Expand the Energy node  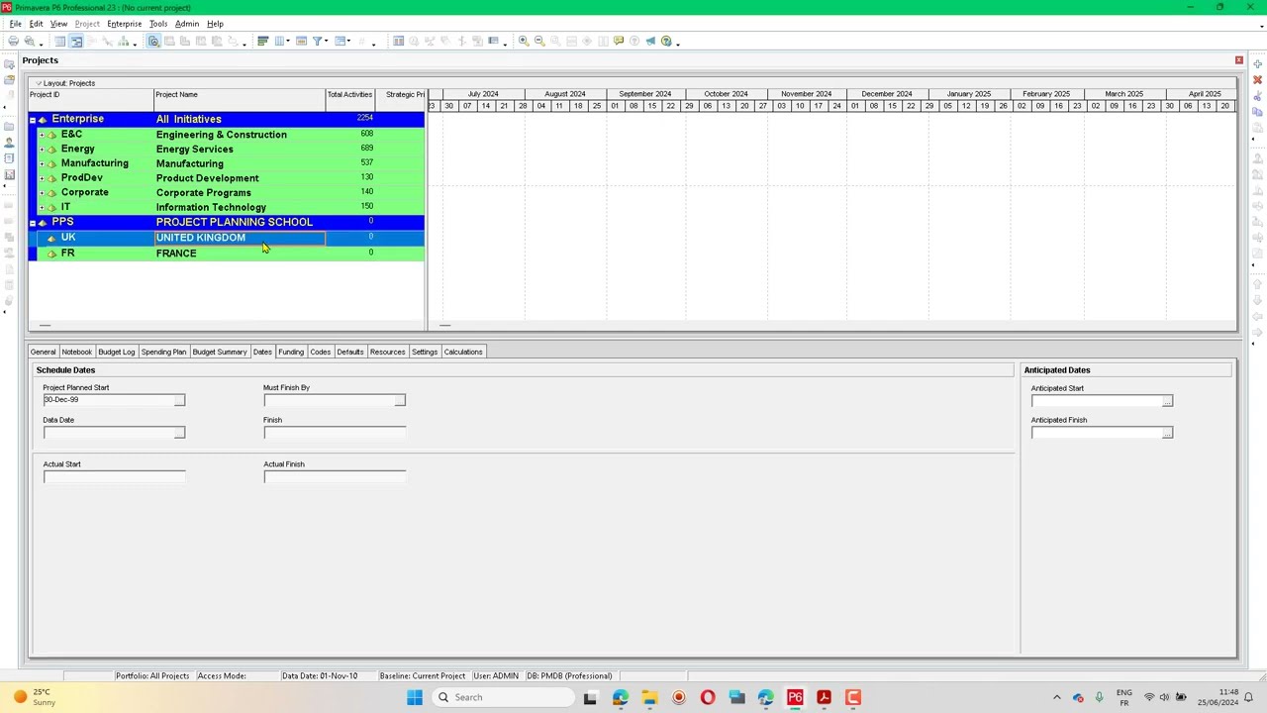point(42,150)
